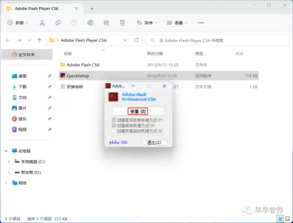Toggle create quick launch shortcut checkbox
This screenshot has height=223, width=293.
(x=114, y=131)
